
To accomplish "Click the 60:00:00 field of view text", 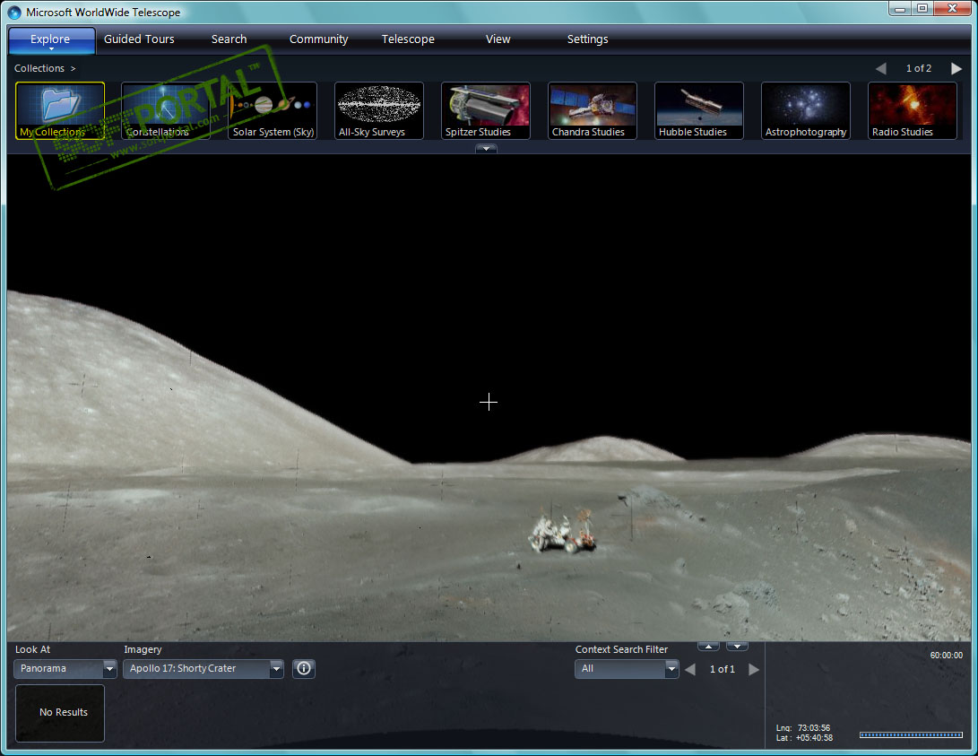I will [947, 656].
